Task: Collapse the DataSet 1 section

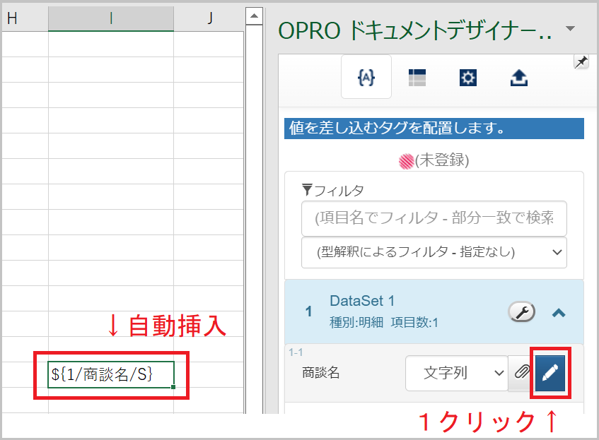Action: click(x=559, y=311)
